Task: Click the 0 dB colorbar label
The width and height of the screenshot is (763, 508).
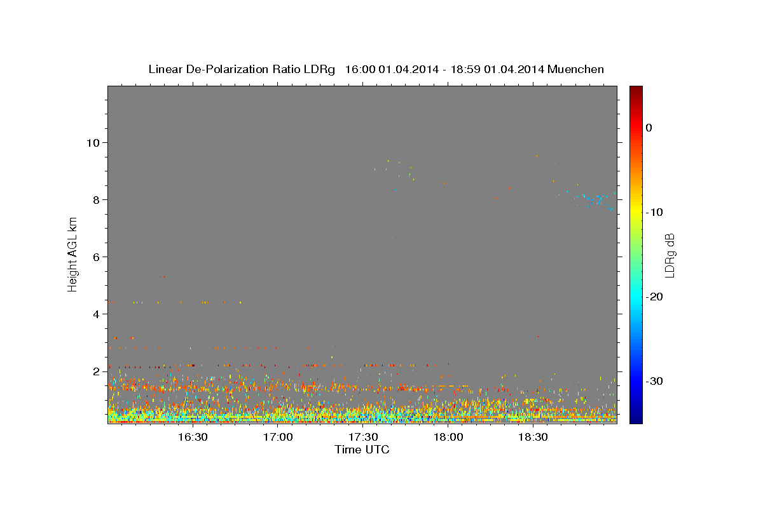Action: 649,128
